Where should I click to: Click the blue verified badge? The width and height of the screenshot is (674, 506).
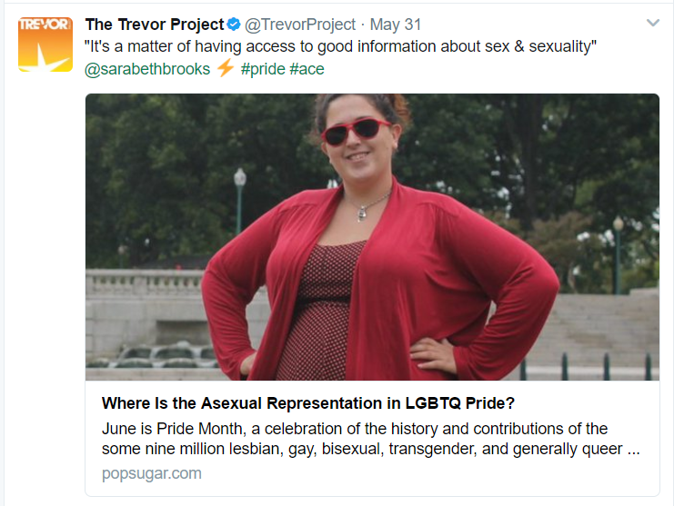[x=234, y=25]
